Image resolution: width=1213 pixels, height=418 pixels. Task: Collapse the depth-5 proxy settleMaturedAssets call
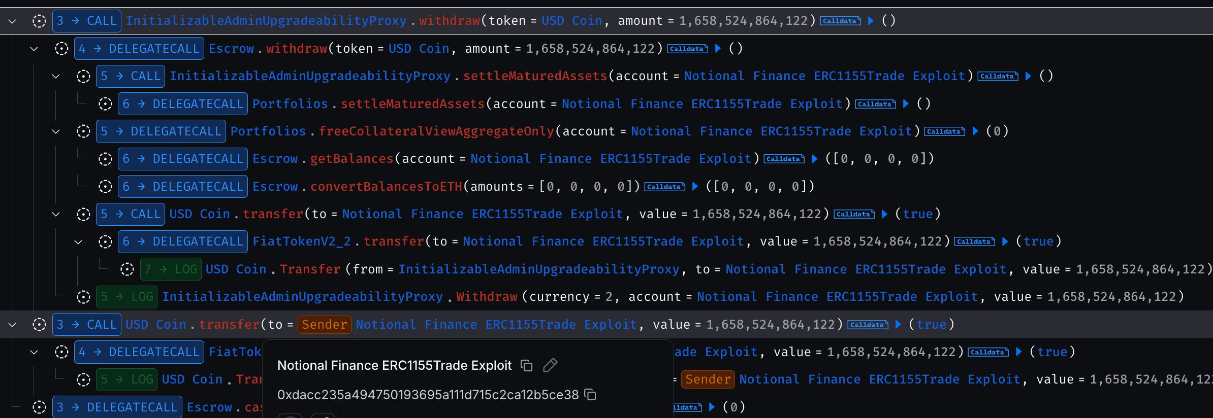[x=56, y=76]
